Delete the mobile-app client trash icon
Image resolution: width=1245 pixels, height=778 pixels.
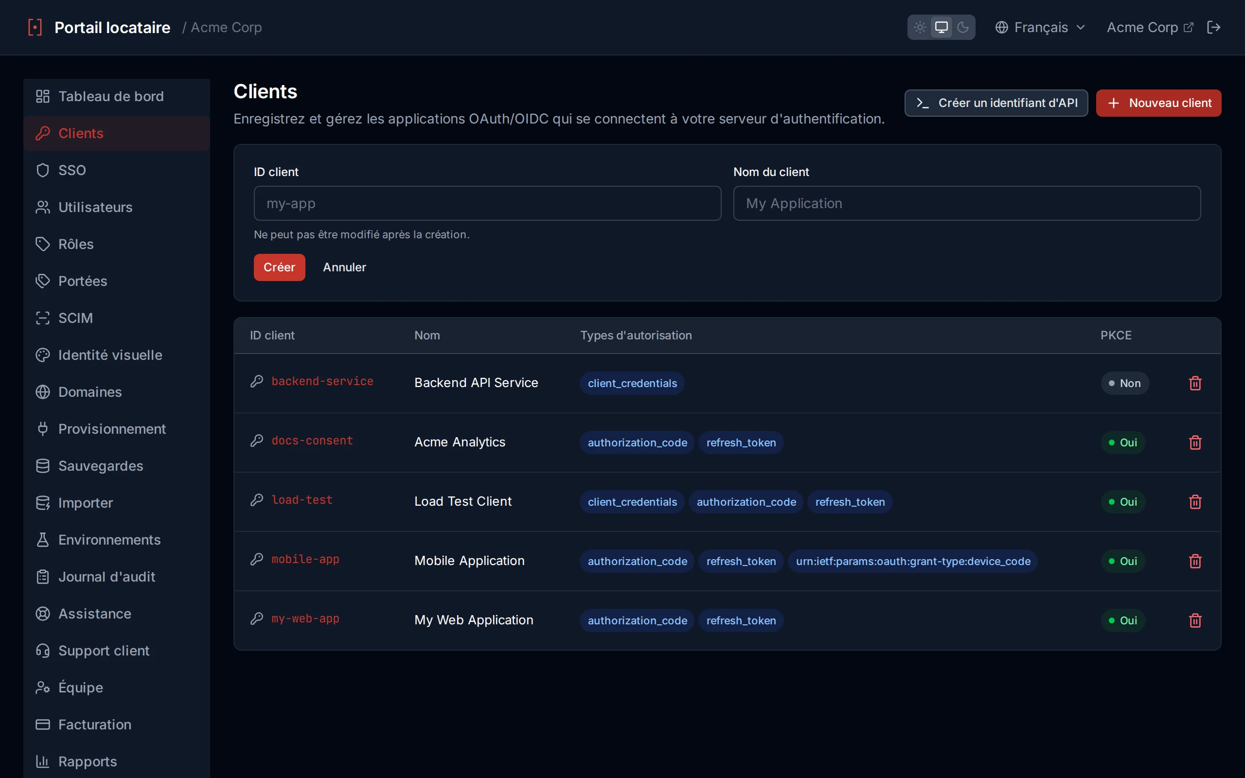[1195, 561]
